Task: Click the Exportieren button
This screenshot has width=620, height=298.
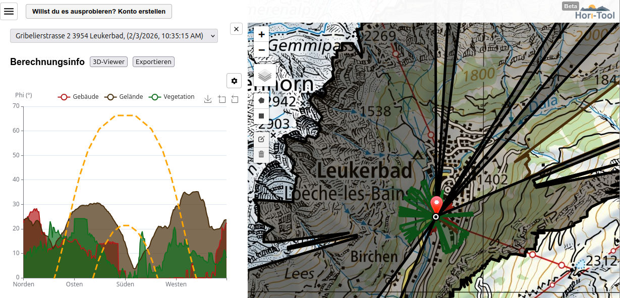Action: click(153, 62)
